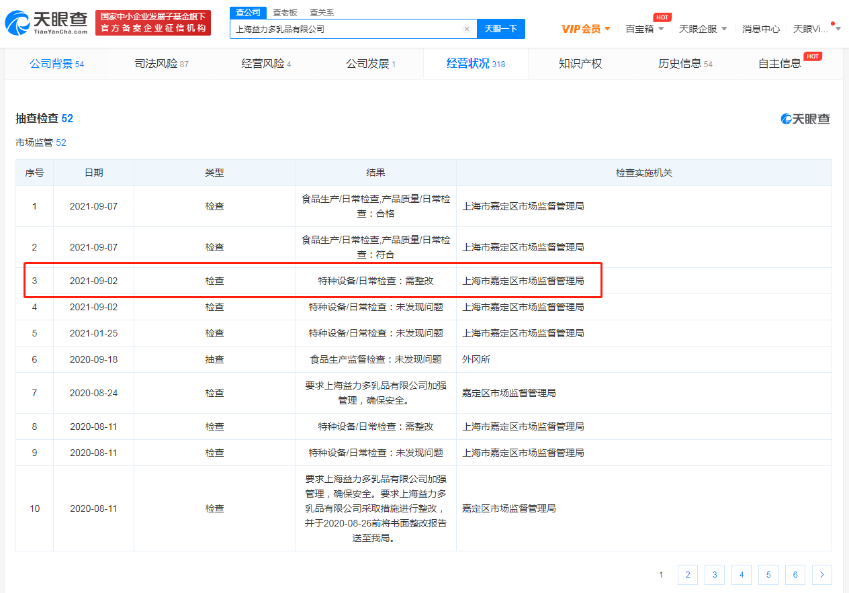Click the 检查实施机关 column header

(x=644, y=173)
